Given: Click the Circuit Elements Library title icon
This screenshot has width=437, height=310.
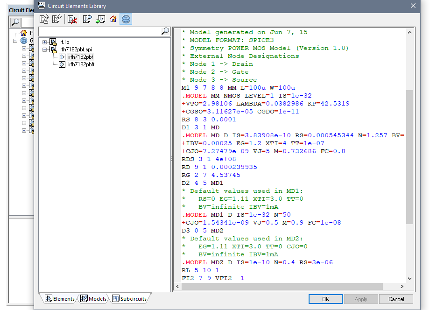Looking at the screenshot, I should point(42,6).
